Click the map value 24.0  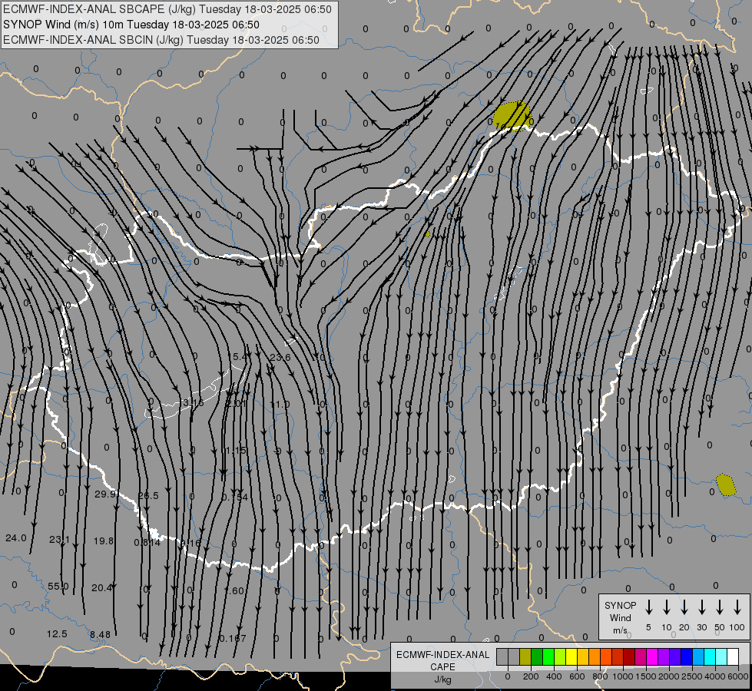point(16,538)
